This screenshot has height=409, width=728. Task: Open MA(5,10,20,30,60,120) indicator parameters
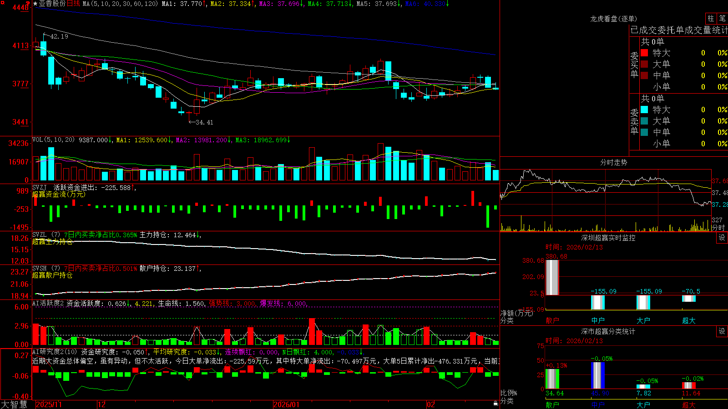pos(120,4)
